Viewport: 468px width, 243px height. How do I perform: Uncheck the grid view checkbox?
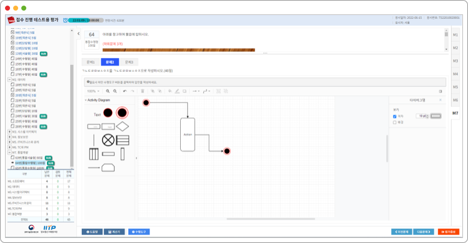tap(395, 117)
